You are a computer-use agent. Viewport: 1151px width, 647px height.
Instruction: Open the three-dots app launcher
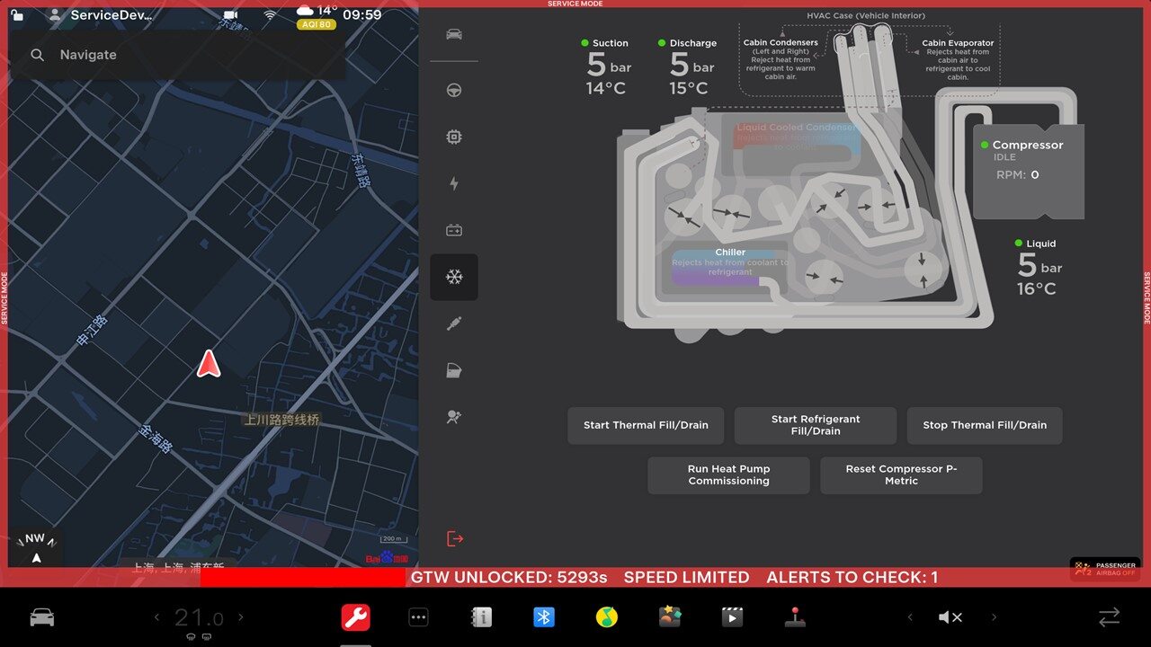pos(418,617)
